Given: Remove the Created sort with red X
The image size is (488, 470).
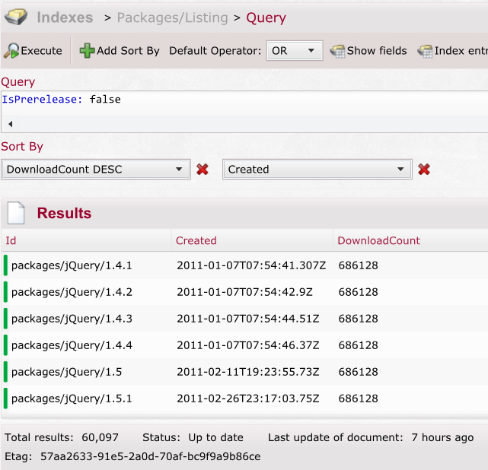Looking at the screenshot, I should pos(424,170).
